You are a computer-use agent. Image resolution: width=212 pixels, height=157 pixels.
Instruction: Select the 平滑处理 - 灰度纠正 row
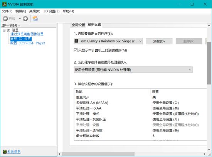[x=141, y=119]
